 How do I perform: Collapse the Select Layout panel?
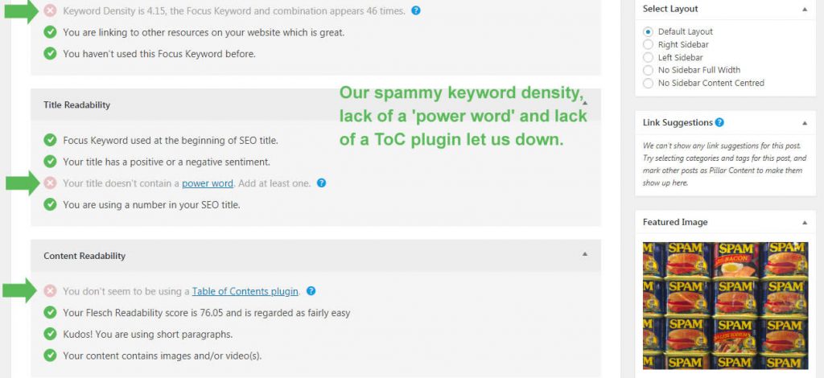coord(805,9)
